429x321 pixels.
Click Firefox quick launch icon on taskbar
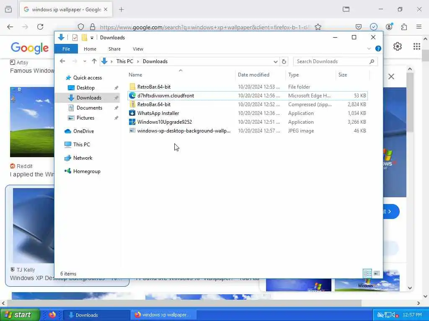pyautogui.click(x=52, y=315)
